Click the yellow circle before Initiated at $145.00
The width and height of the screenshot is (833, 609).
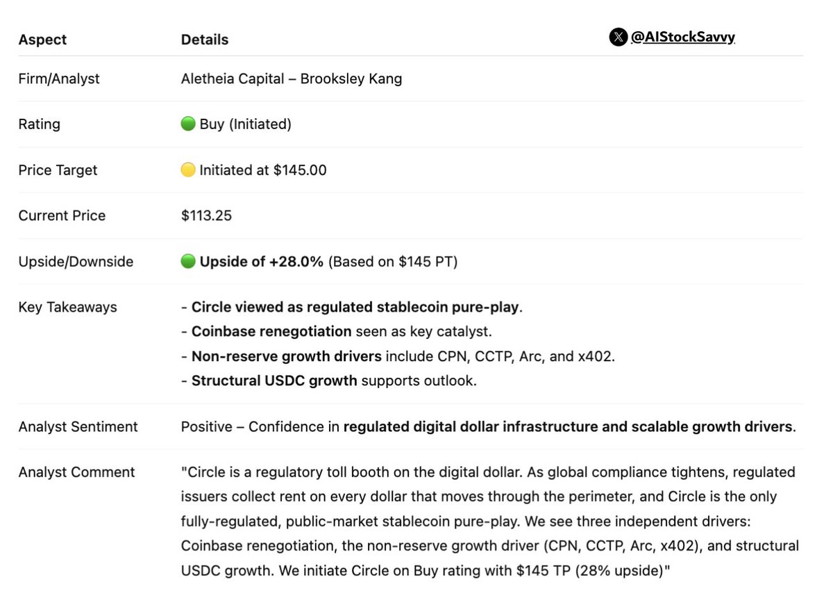(x=187, y=169)
